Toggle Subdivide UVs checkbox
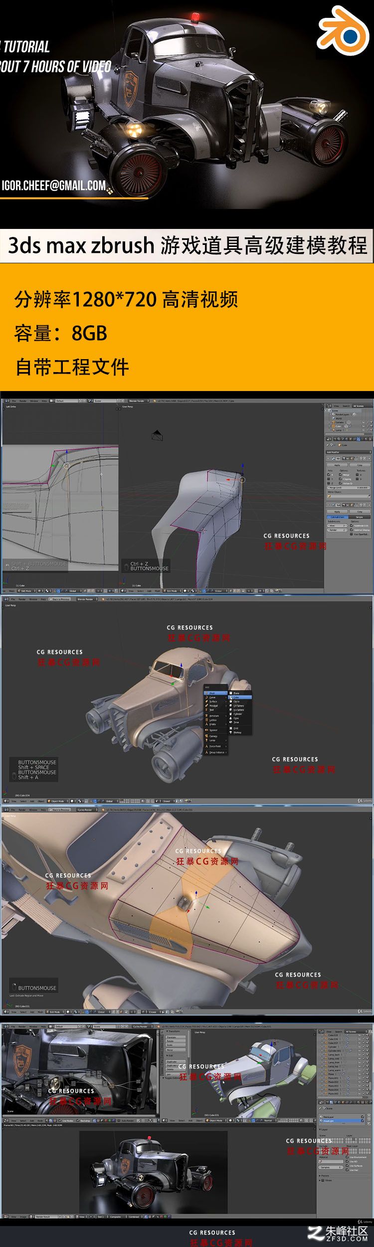 pyautogui.click(x=352, y=525)
